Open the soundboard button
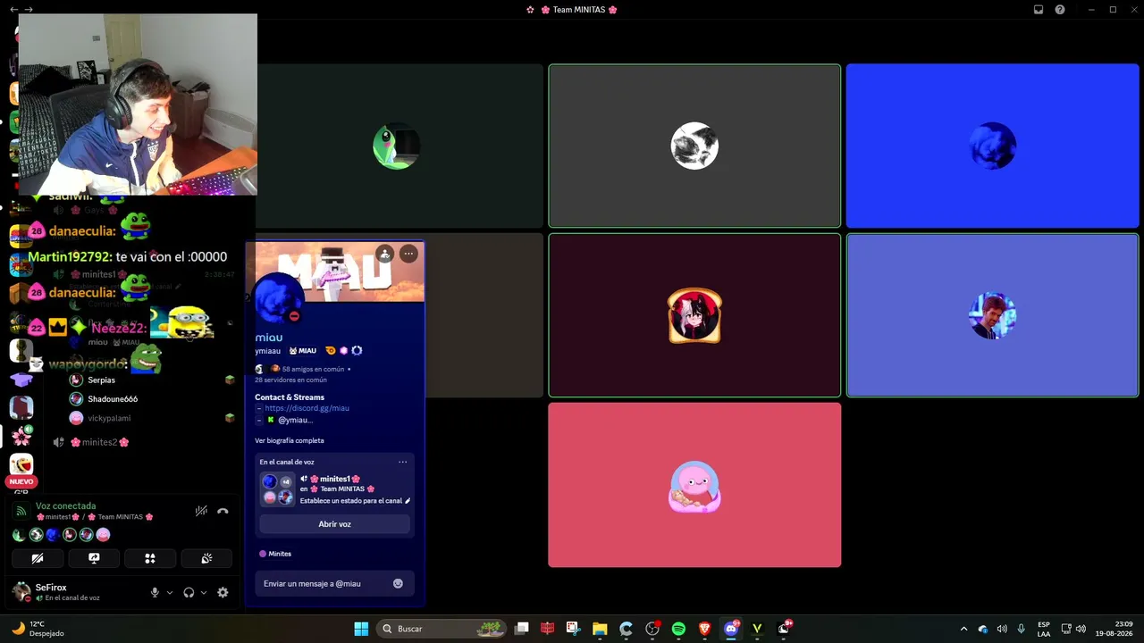Screen dimensions: 1144x643 [206, 558]
